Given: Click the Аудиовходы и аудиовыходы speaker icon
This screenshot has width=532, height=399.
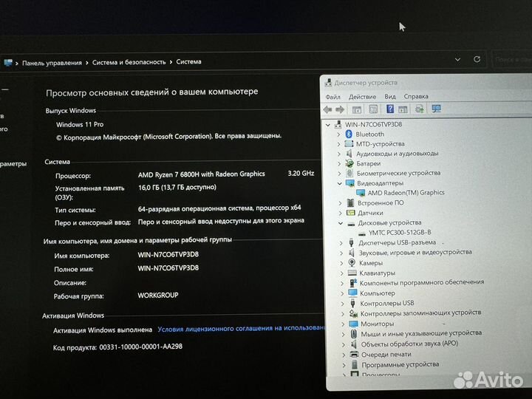Looking at the screenshot, I should pos(349,154).
